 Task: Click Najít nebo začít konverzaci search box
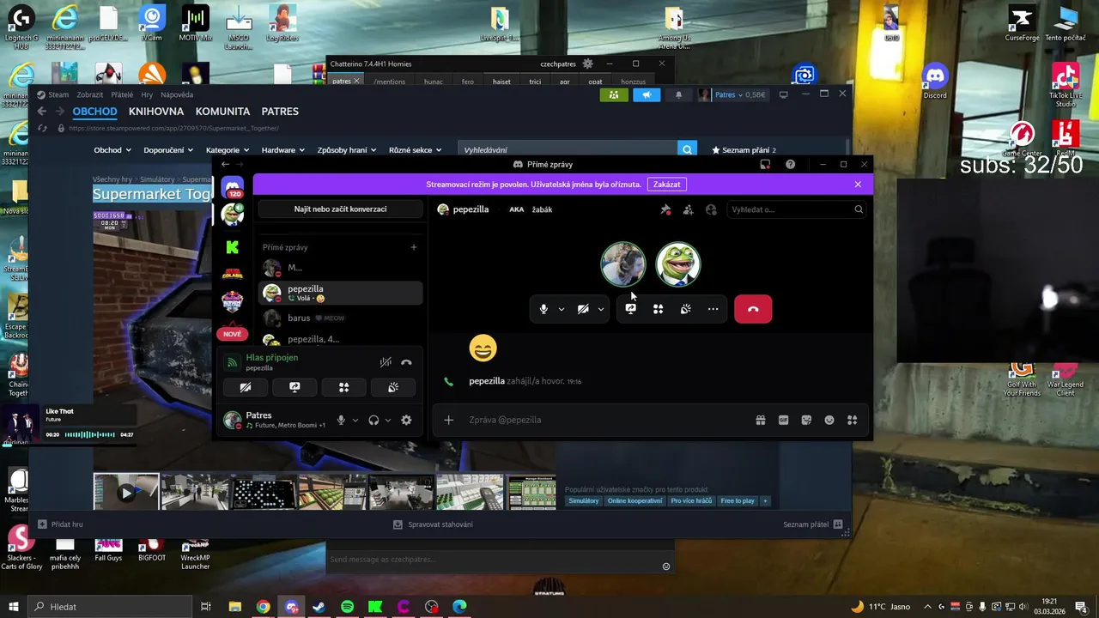coord(340,209)
